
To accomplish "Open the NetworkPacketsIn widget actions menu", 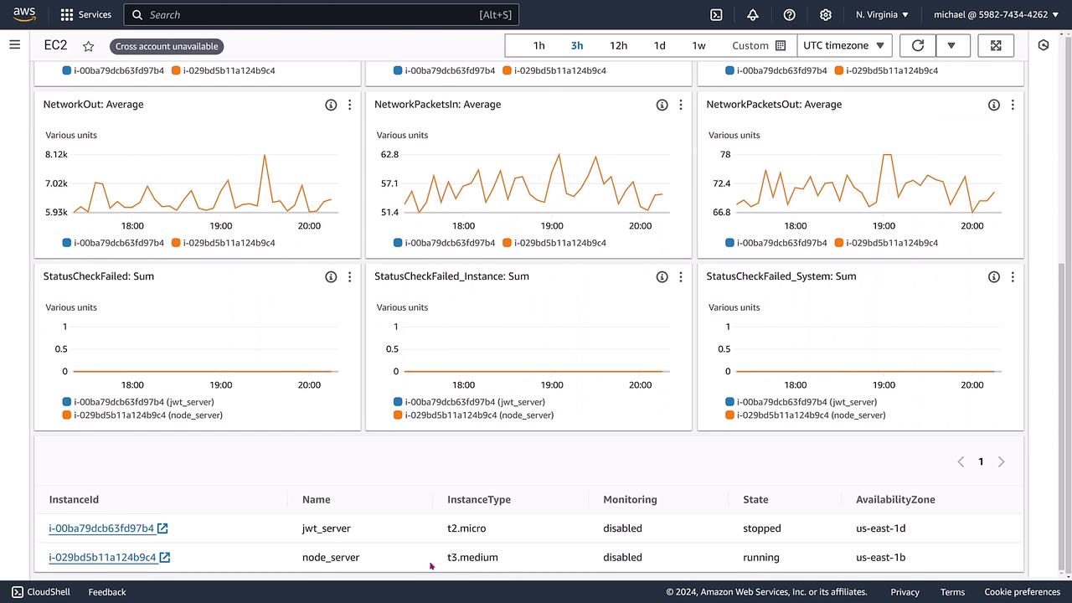I will pyautogui.click(x=681, y=105).
